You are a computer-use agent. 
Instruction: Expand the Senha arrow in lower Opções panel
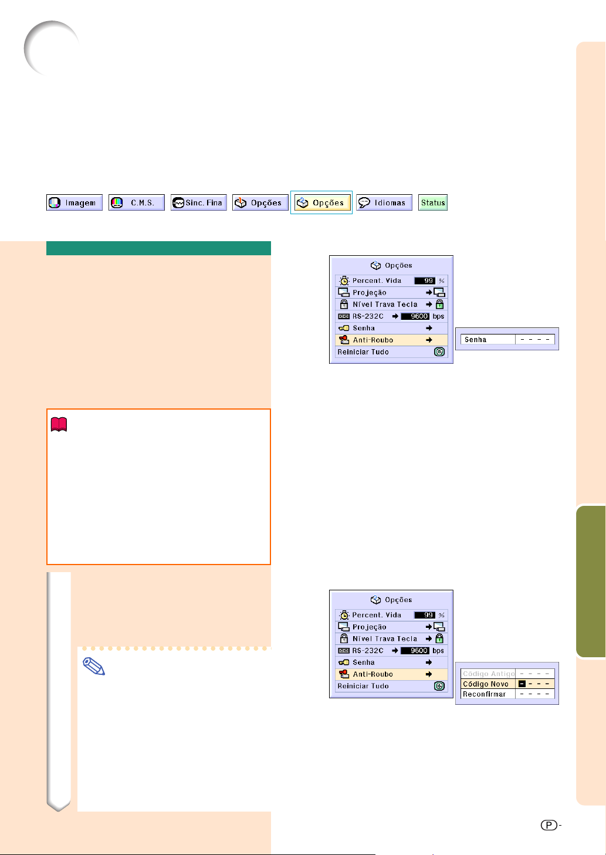click(429, 663)
